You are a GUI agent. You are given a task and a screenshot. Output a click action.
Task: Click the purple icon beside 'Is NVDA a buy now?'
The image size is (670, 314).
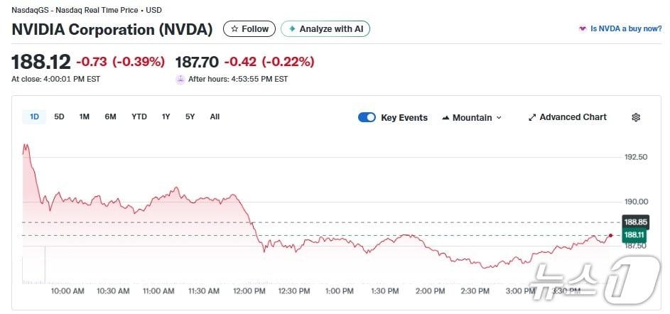[x=583, y=29]
